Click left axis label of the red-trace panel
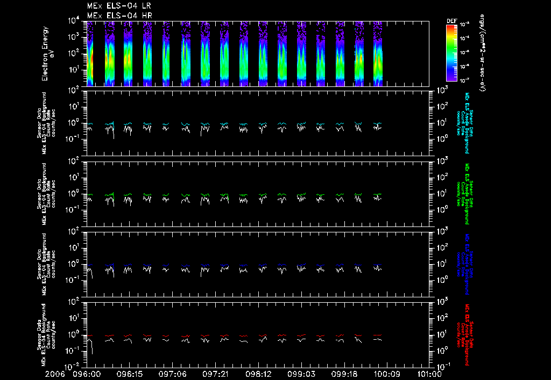 click(46, 335)
